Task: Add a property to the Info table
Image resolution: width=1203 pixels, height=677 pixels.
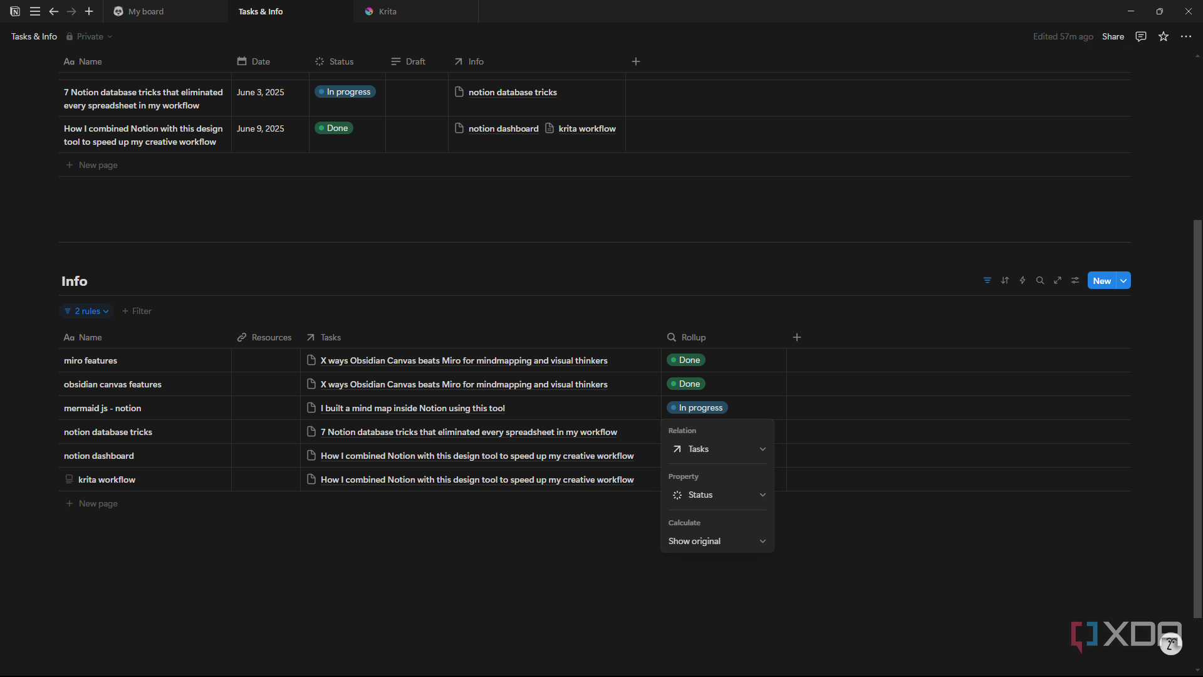Action: click(x=797, y=337)
